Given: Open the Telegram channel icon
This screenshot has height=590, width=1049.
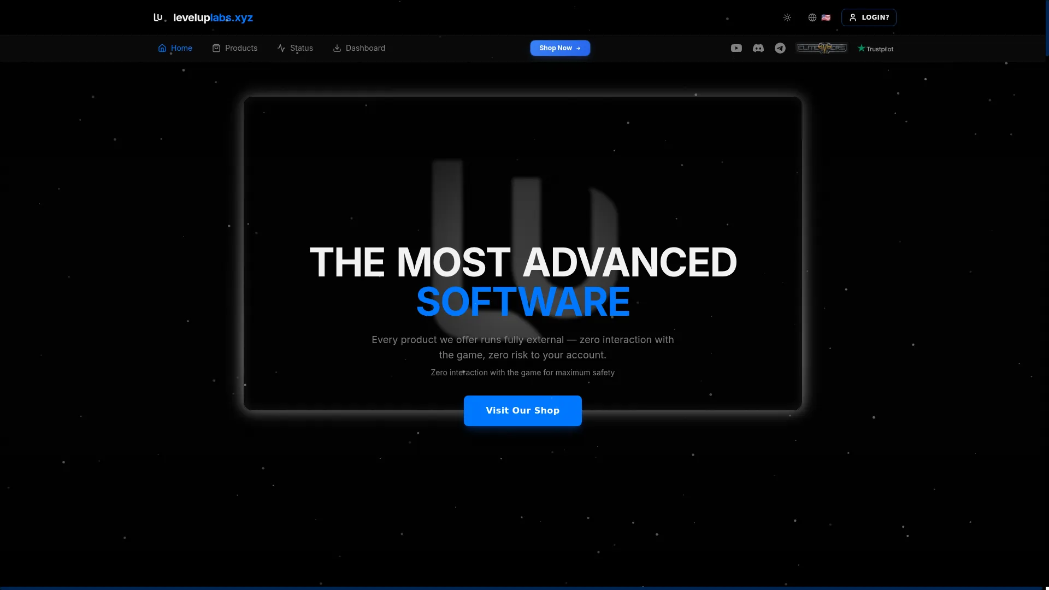Looking at the screenshot, I should pyautogui.click(x=780, y=48).
